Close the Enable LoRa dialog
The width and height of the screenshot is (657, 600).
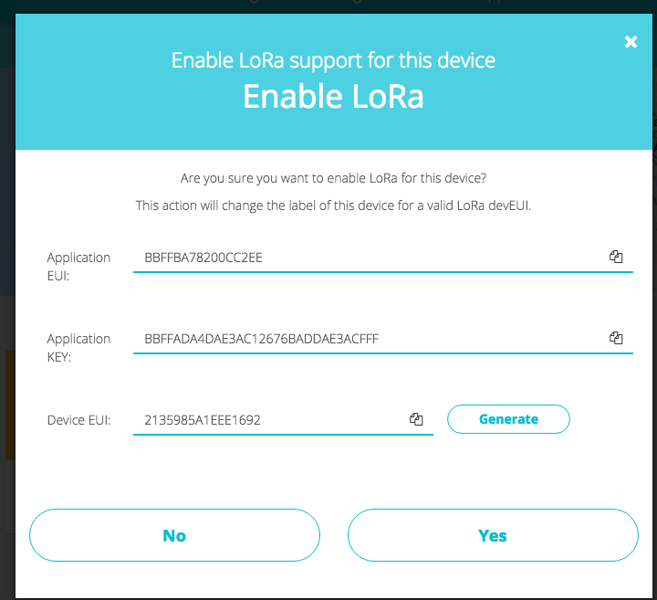click(x=631, y=42)
